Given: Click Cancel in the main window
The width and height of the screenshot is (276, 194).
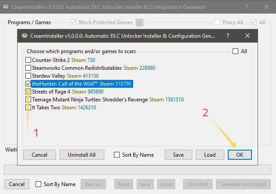Looking at the screenshot, I should coord(17,184).
